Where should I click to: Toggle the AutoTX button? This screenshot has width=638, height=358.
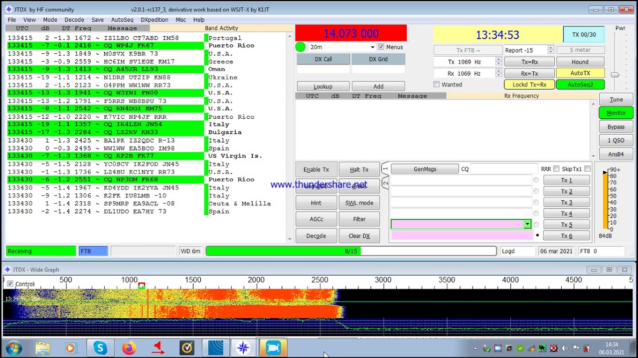click(x=580, y=73)
